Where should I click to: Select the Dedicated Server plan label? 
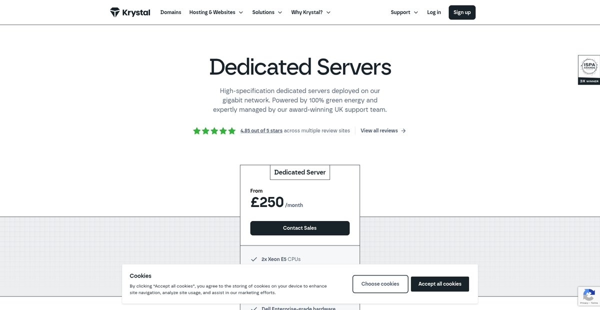300,172
